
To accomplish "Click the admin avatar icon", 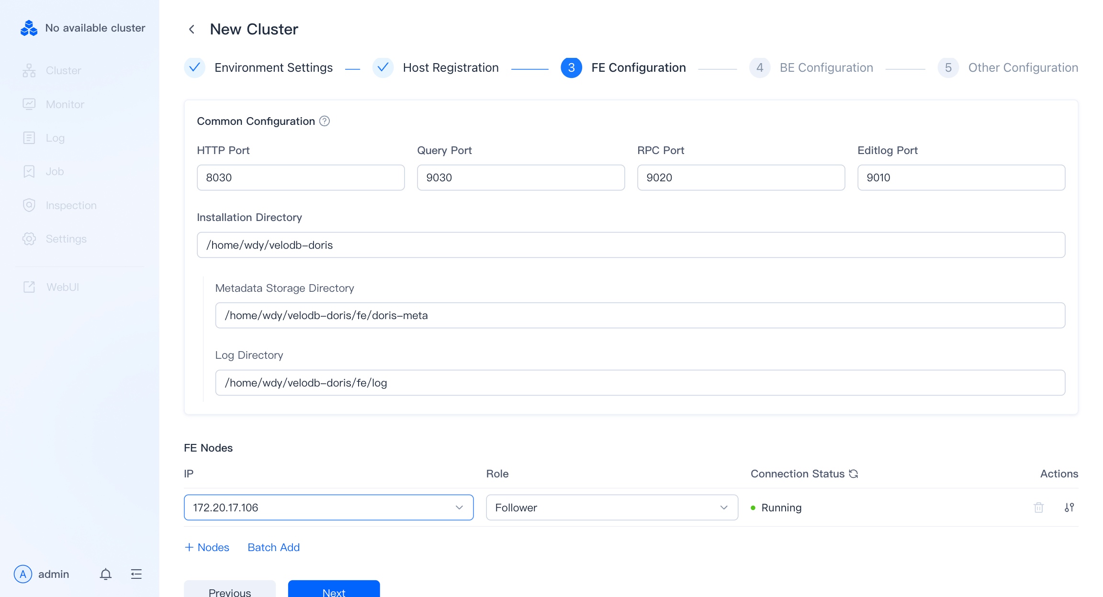I will click(23, 574).
